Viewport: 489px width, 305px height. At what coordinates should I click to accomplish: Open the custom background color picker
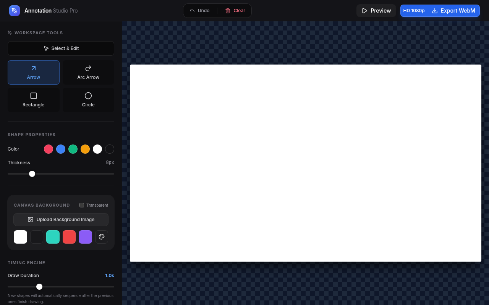click(x=102, y=237)
